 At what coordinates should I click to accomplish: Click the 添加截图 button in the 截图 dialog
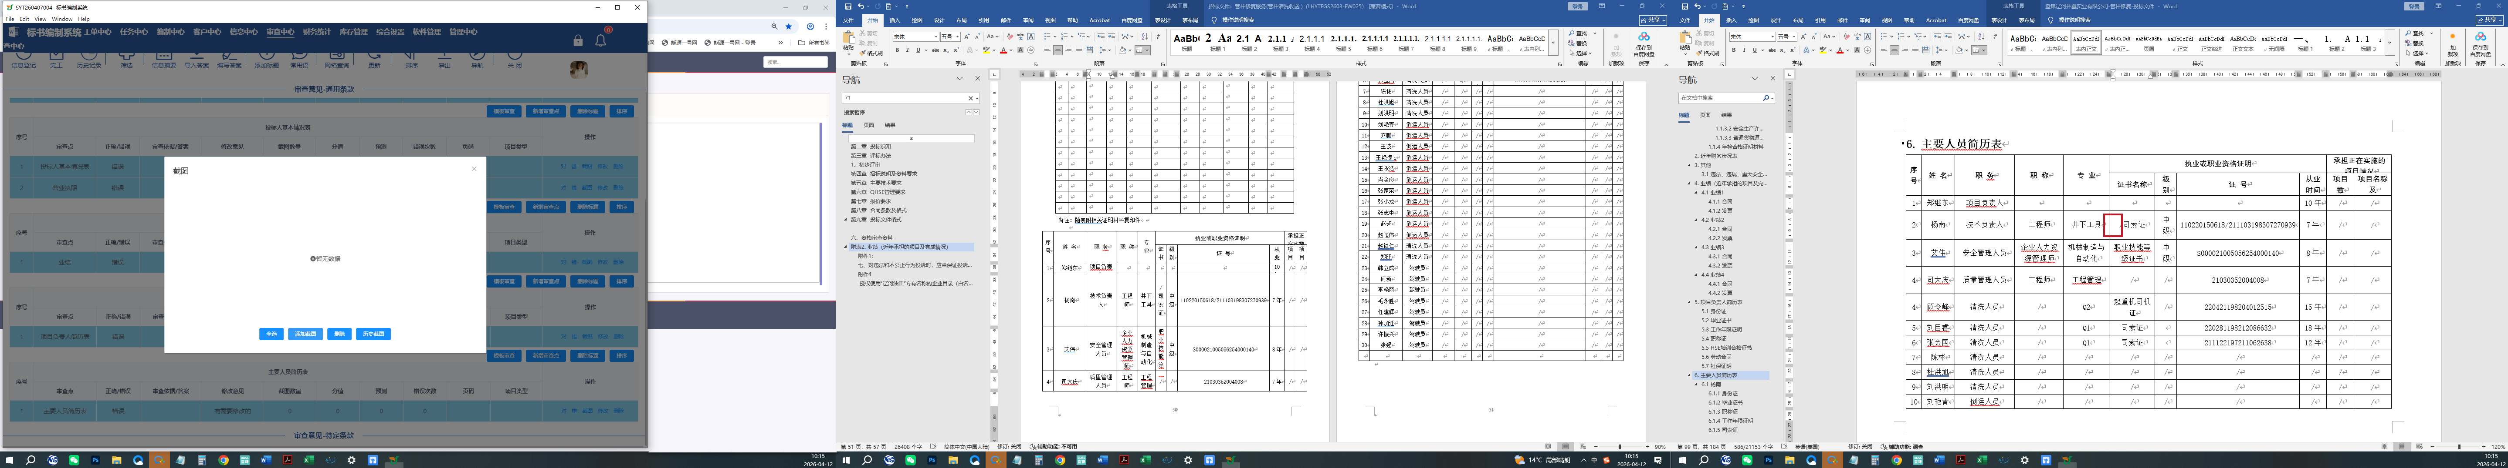[x=306, y=334]
